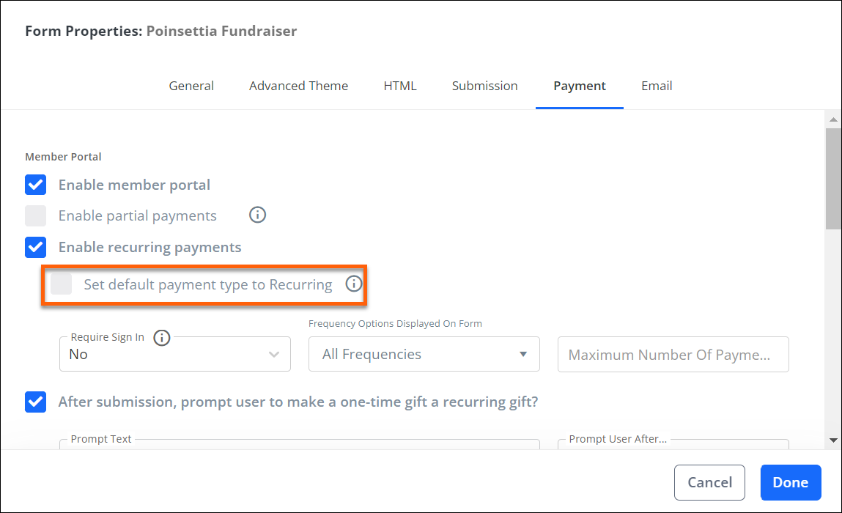Switch to the General tab
The image size is (842, 513).
pos(191,86)
